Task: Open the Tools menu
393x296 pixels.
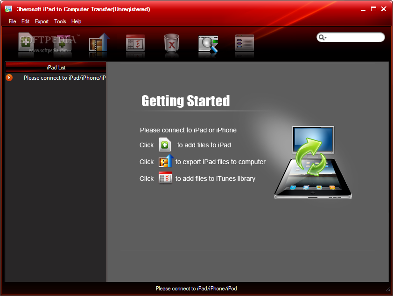Action: (60, 21)
